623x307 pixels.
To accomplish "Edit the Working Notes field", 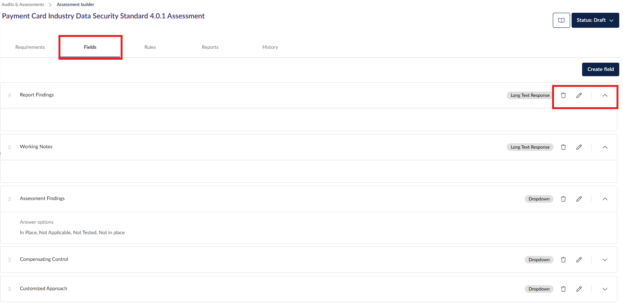I will (x=579, y=147).
